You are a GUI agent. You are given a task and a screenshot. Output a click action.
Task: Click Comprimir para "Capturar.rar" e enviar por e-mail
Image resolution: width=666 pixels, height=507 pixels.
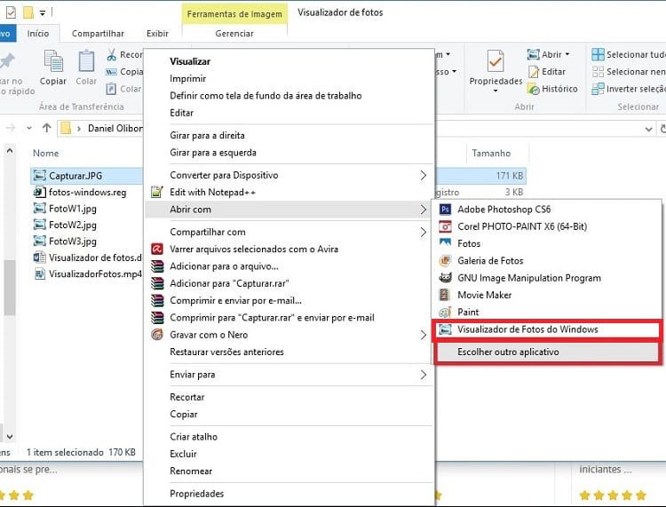click(289, 318)
